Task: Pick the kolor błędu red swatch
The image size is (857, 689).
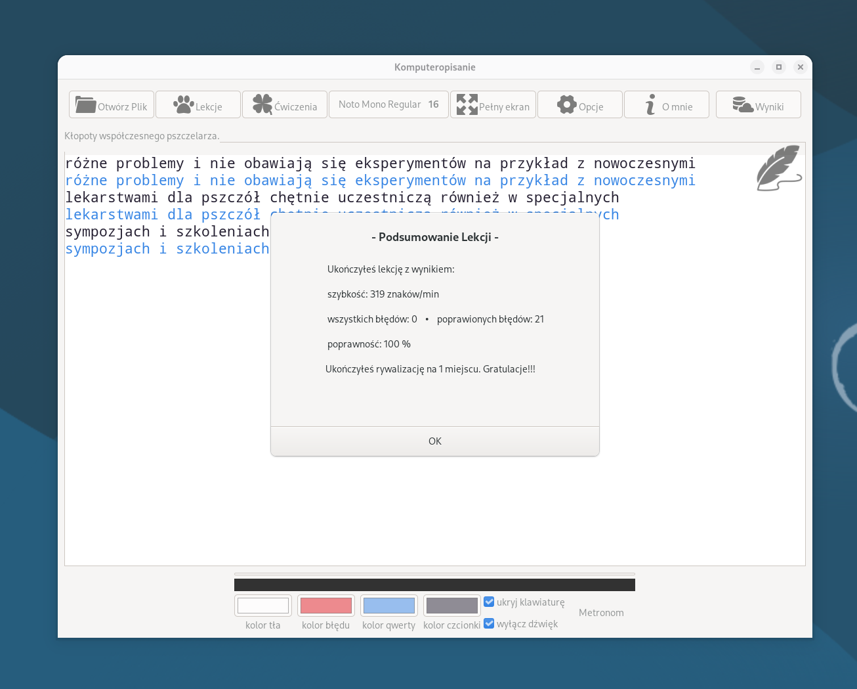Action: [x=326, y=606]
